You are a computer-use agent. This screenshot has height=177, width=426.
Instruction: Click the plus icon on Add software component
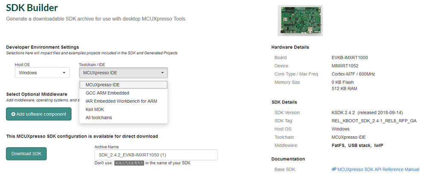point(13,114)
